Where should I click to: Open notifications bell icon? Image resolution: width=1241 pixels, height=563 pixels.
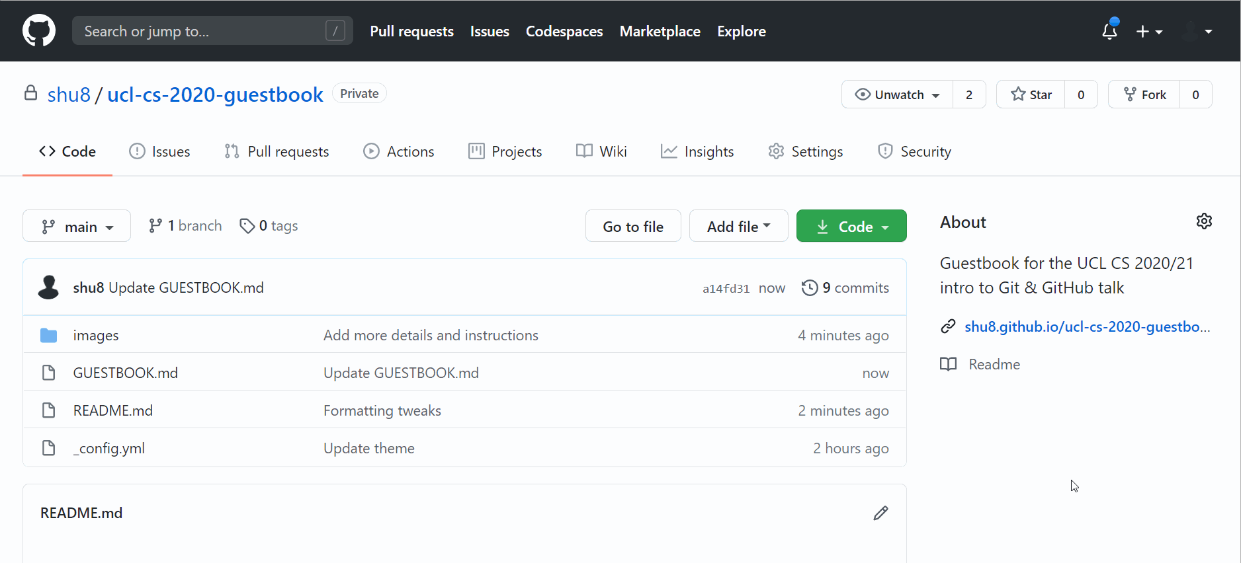1109,31
